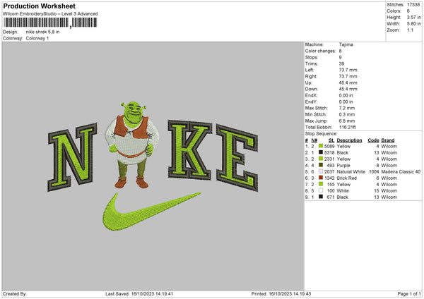
Task: Select the black swatch for stitch 5318
Action: point(321,152)
